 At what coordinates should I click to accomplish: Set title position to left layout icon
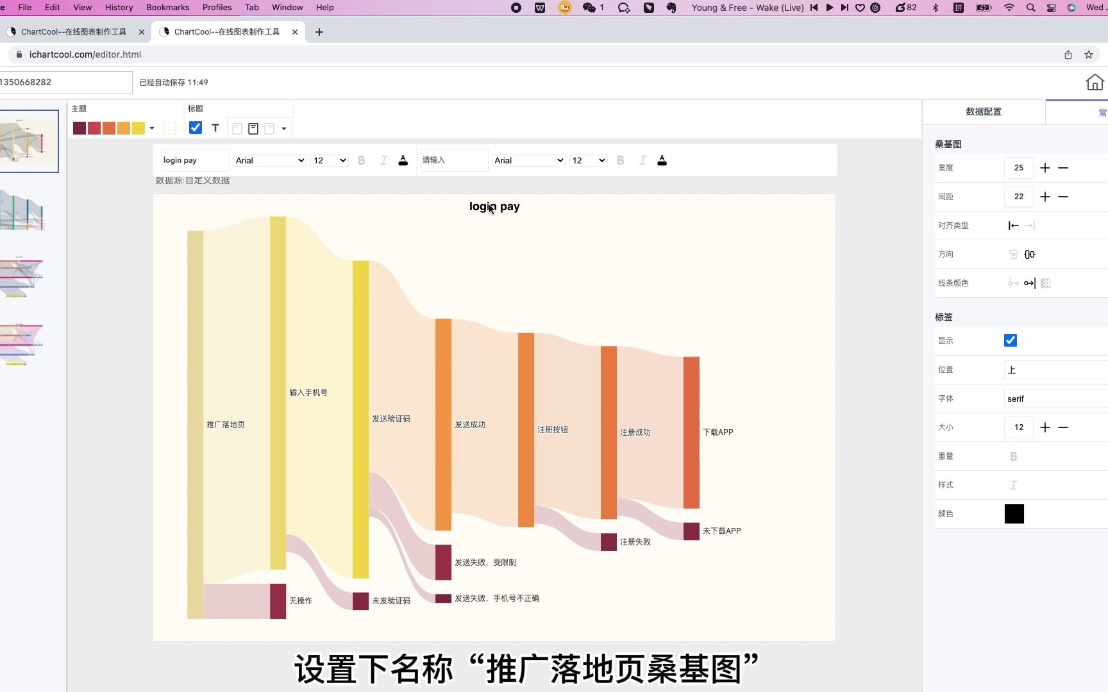pyautogui.click(x=237, y=129)
